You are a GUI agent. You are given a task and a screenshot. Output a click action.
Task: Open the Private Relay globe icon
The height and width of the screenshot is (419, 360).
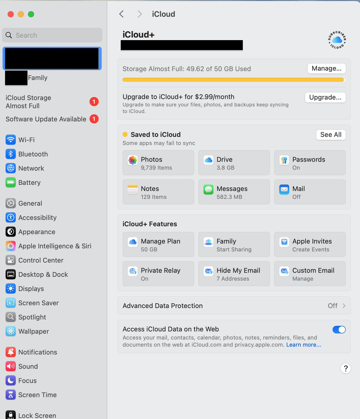coord(133,271)
